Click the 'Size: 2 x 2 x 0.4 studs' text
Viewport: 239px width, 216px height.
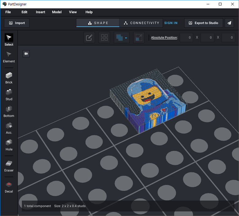pyautogui.click(x=70, y=206)
